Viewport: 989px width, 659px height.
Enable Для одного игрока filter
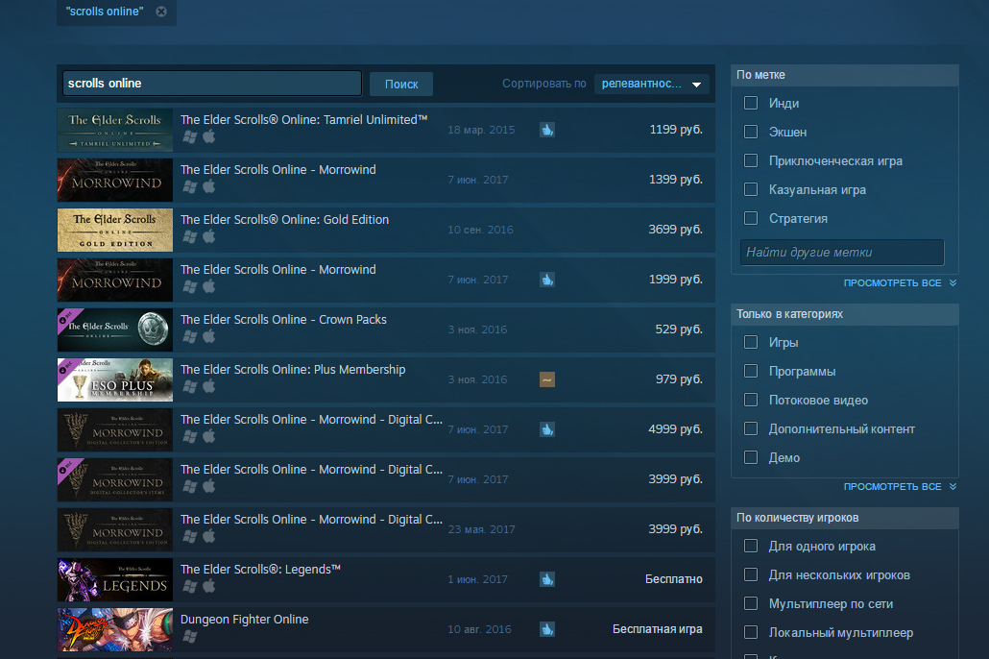click(x=751, y=546)
